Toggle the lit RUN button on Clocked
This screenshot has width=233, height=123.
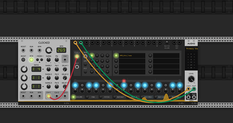point(31,60)
